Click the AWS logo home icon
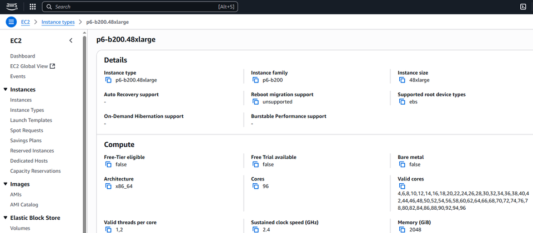533x233 pixels. [12, 7]
